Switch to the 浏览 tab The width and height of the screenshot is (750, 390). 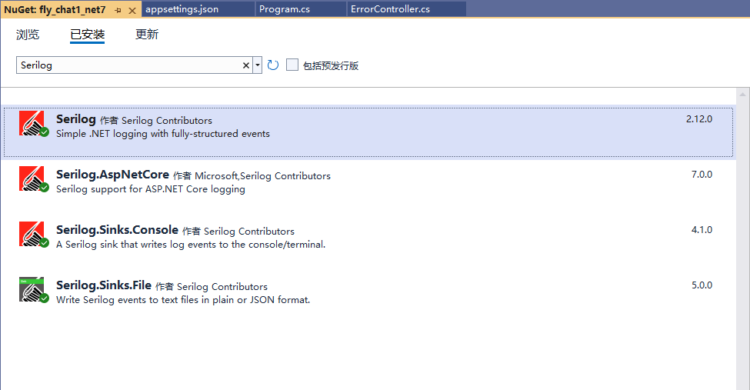[28, 35]
